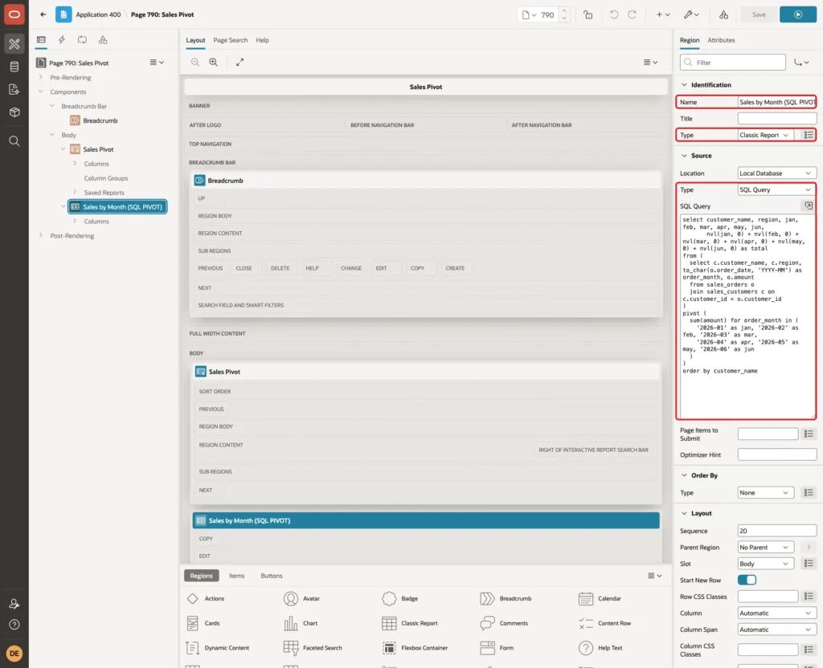Open the administration user icon in sidebar
Screen dimensions: 823x668
[x=14, y=604]
